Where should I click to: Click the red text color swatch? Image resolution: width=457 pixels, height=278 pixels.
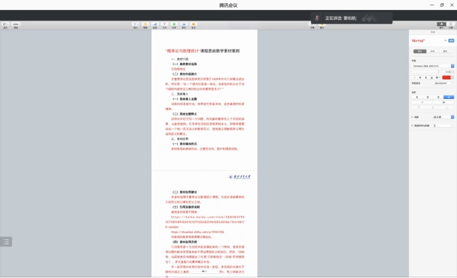tap(446, 77)
